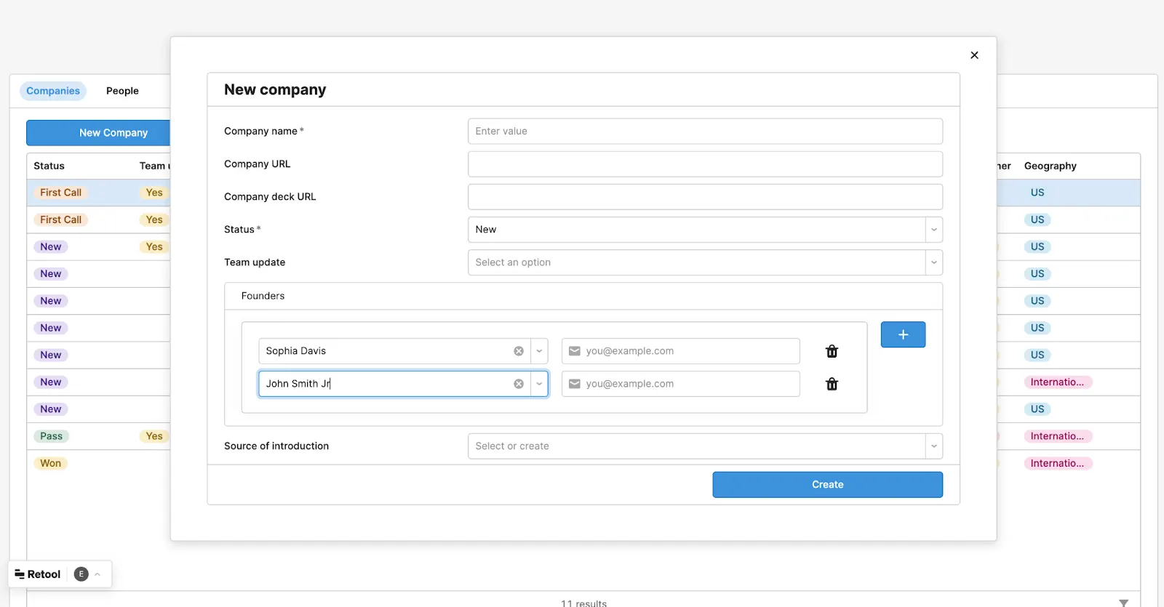Open the user avatar E menu
1164x607 pixels.
tap(81, 574)
